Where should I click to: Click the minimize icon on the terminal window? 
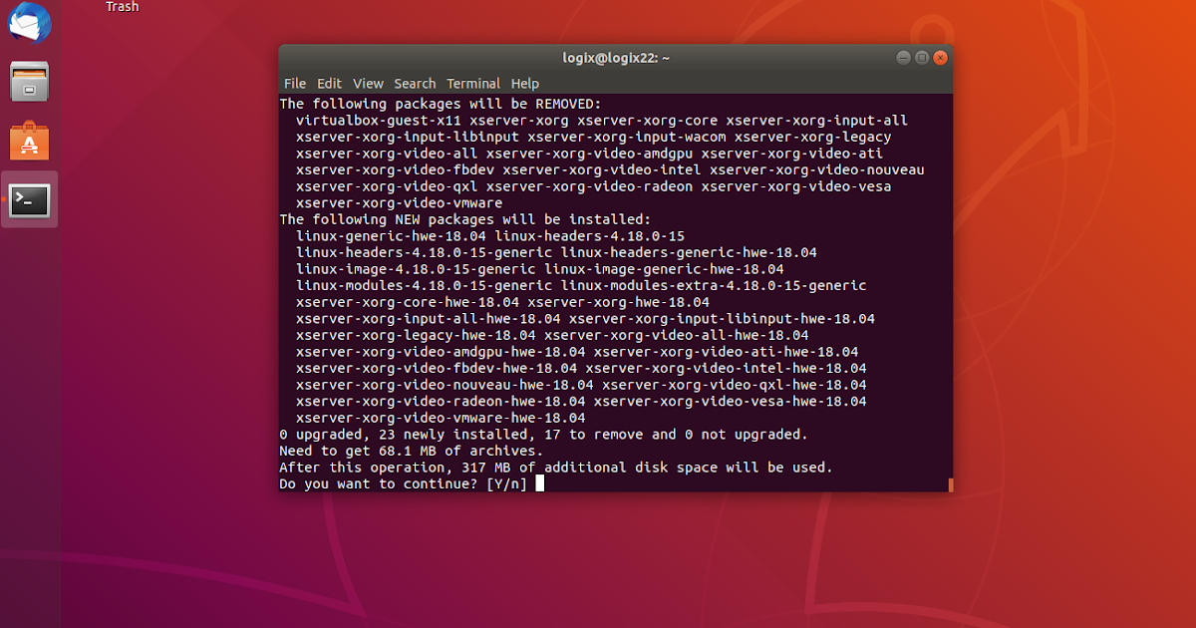(905, 57)
